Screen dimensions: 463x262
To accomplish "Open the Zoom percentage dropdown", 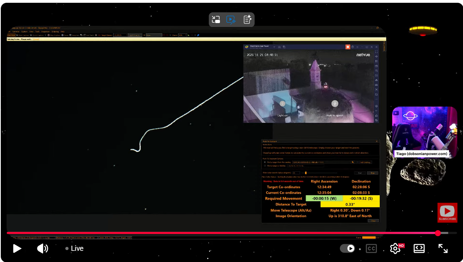I will [x=182, y=35].
